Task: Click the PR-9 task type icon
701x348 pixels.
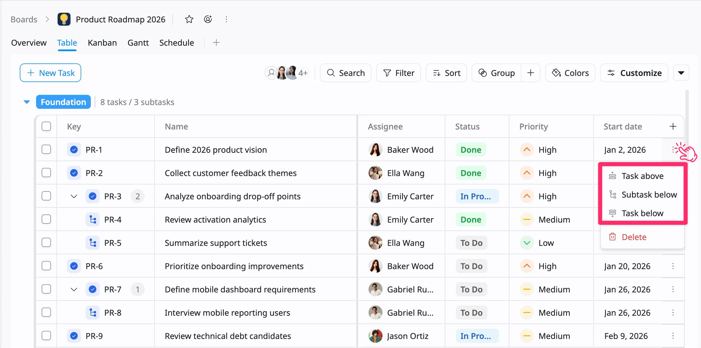Action: (74, 336)
